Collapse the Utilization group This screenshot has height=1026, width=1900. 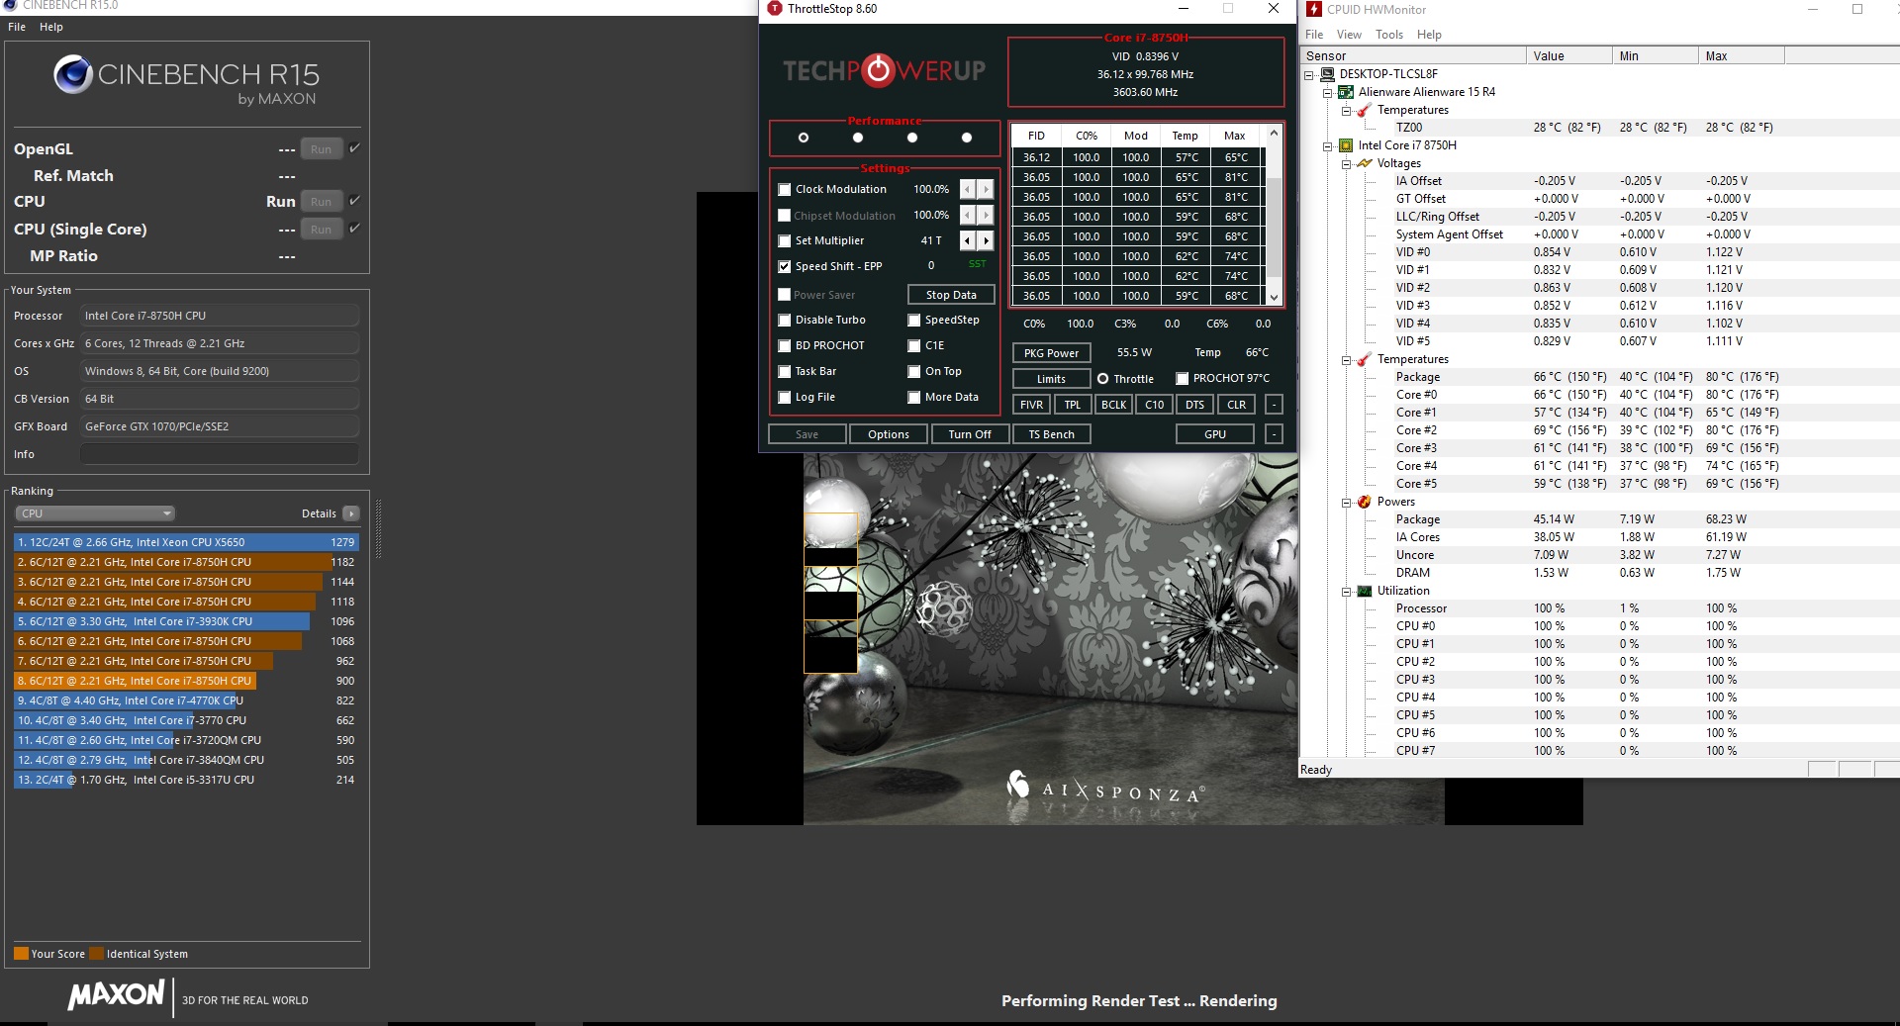(x=1347, y=592)
